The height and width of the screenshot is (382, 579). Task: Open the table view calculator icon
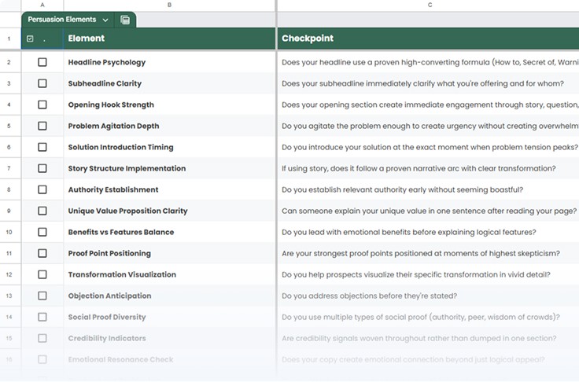[x=125, y=20]
